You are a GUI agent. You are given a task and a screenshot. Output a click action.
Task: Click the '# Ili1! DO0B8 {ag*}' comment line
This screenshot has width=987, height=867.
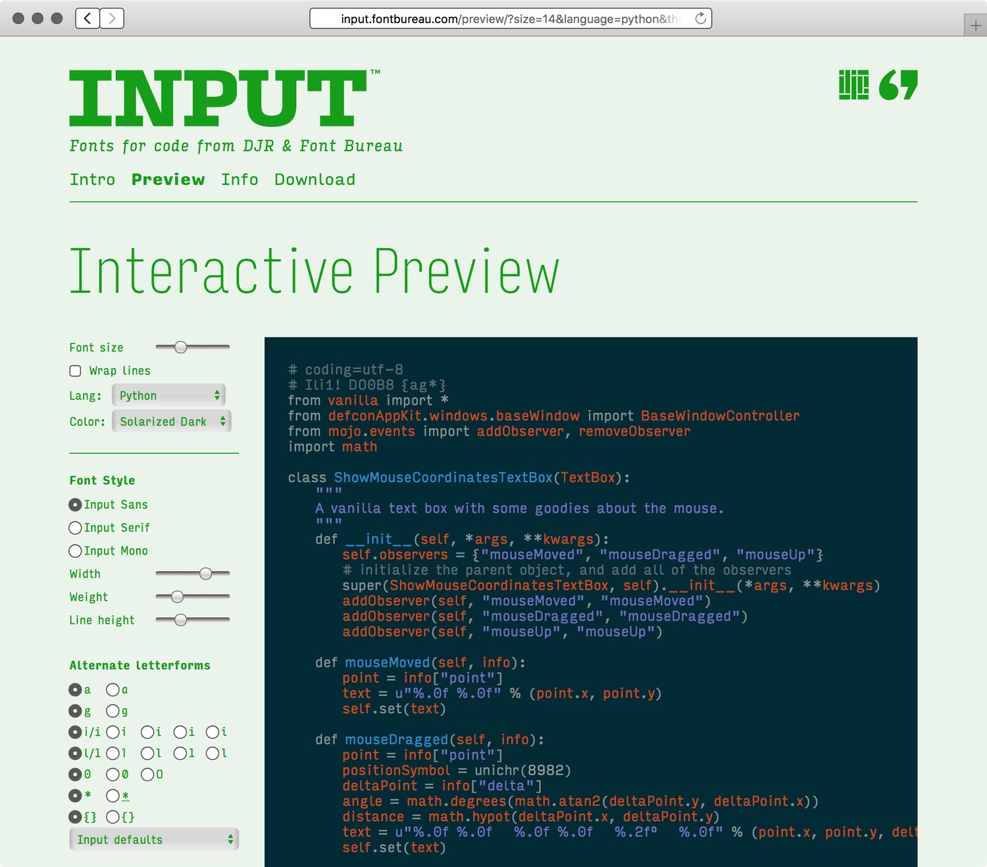coord(367,385)
